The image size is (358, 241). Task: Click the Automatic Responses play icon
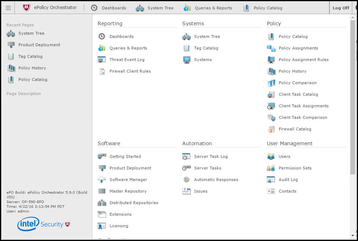(186, 180)
